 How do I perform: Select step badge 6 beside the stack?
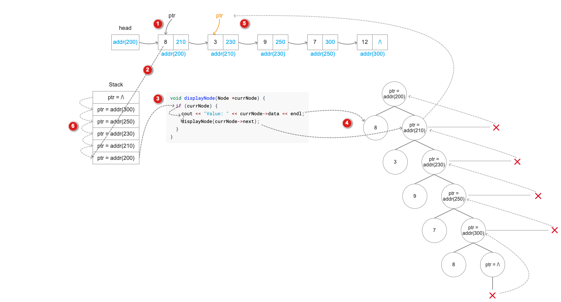click(x=73, y=126)
